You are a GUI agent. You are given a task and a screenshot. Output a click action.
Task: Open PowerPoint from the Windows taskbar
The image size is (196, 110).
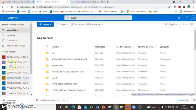tap(104, 107)
